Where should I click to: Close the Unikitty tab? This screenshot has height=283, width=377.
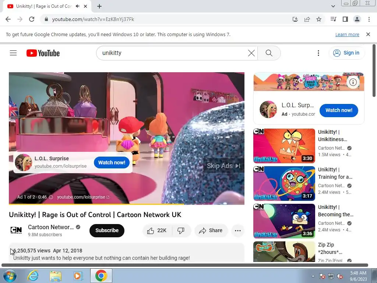(x=85, y=6)
